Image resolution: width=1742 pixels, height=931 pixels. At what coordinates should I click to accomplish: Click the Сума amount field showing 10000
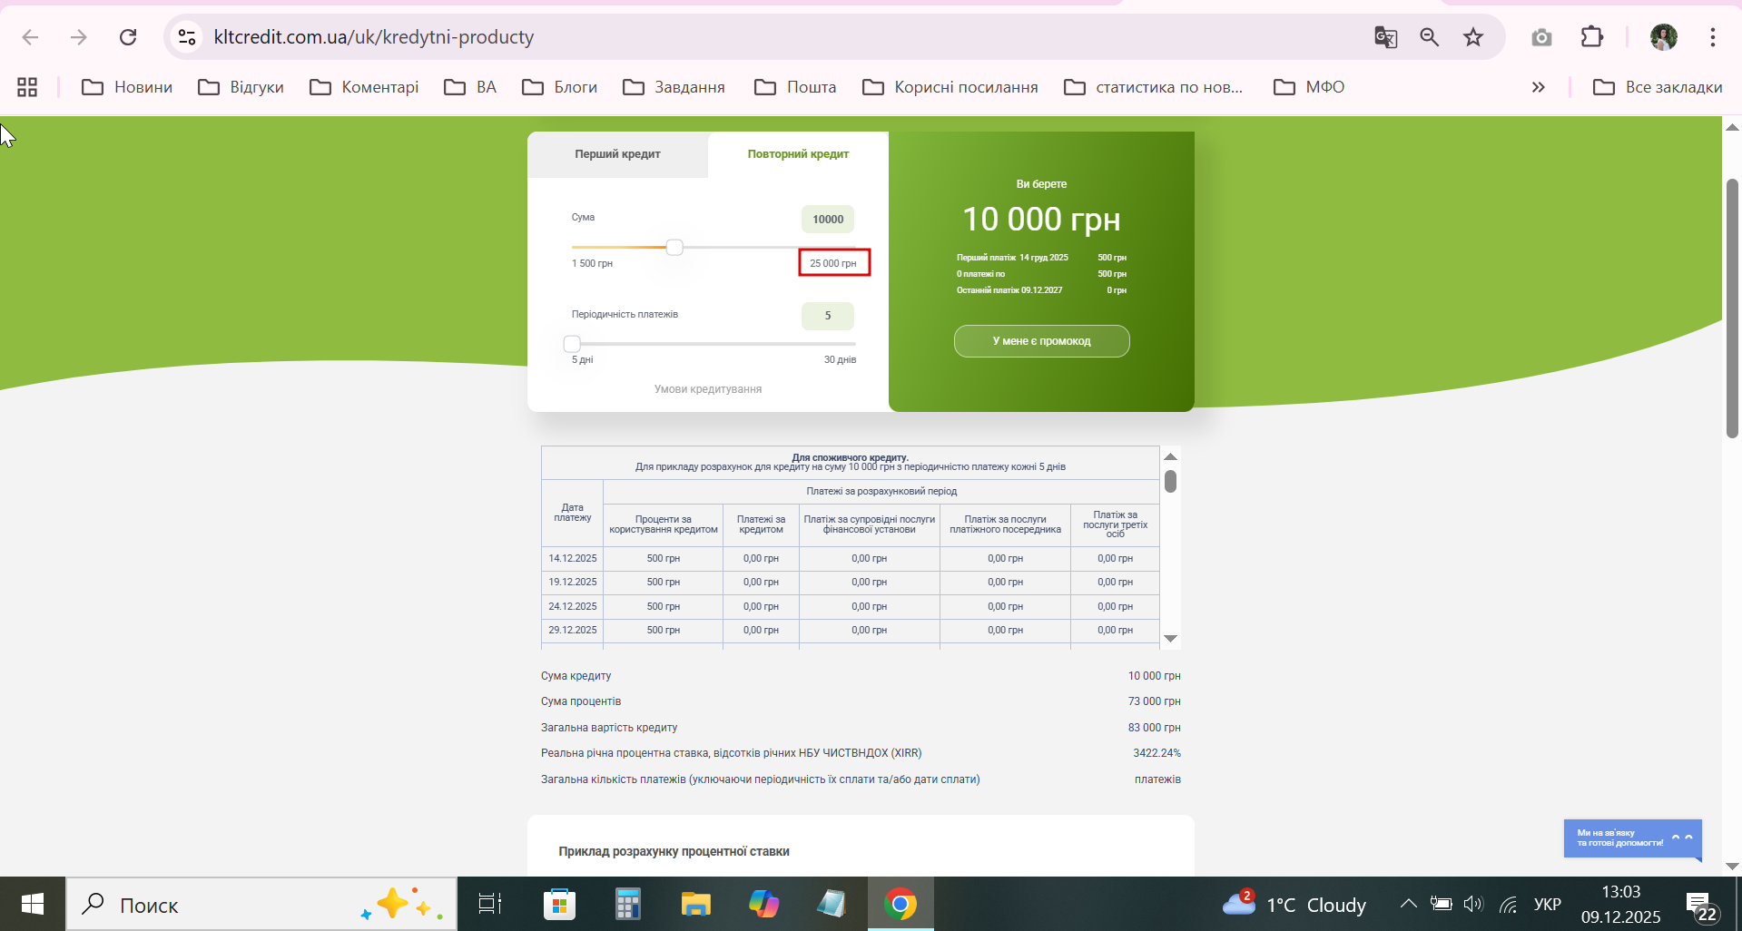click(x=828, y=220)
